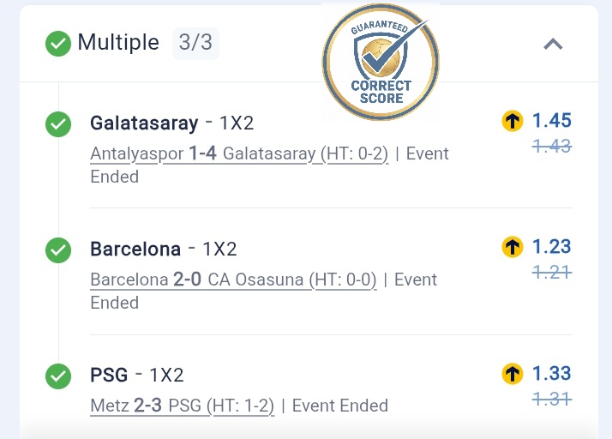Click the green check beside PSG
Viewport: 612px width, 439px height.
coord(58,376)
